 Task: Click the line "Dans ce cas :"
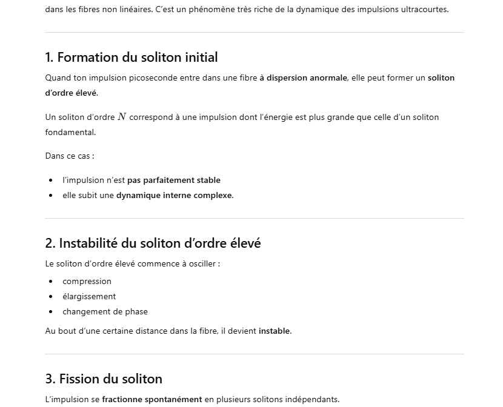69,156
